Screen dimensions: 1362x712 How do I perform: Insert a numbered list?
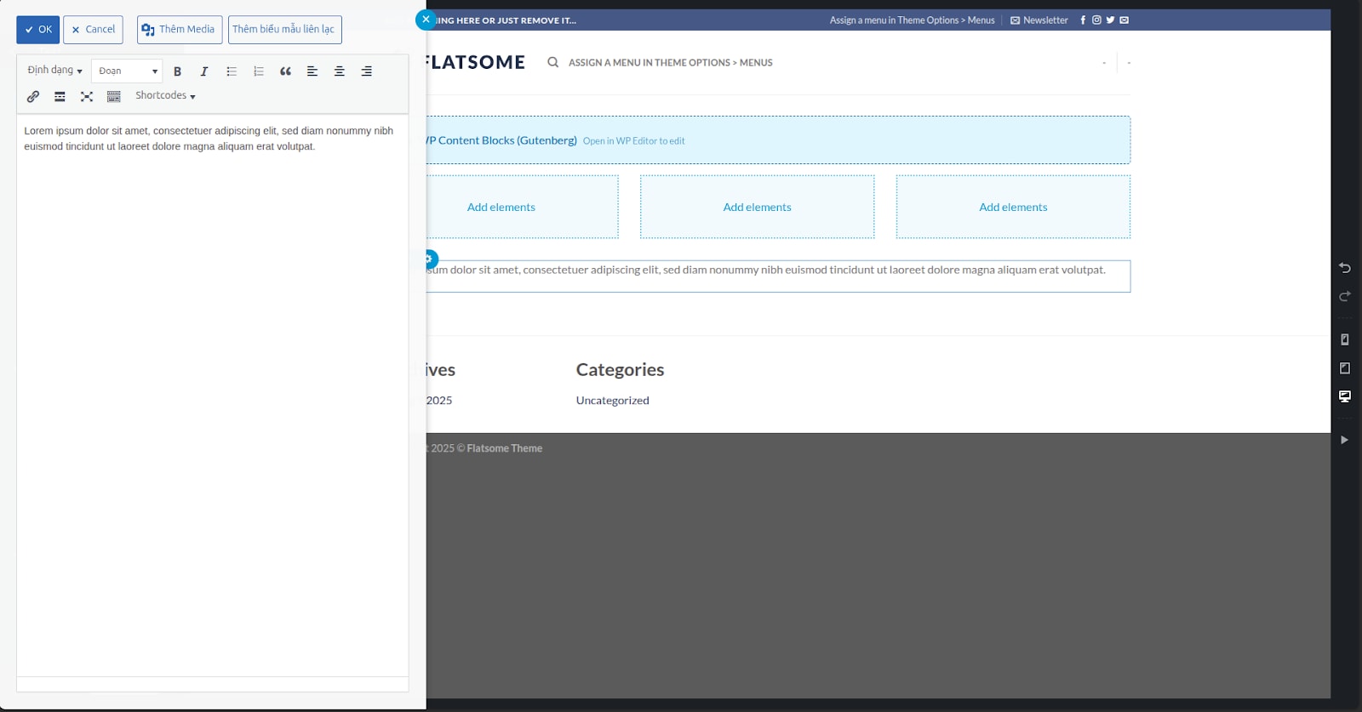click(259, 71)
